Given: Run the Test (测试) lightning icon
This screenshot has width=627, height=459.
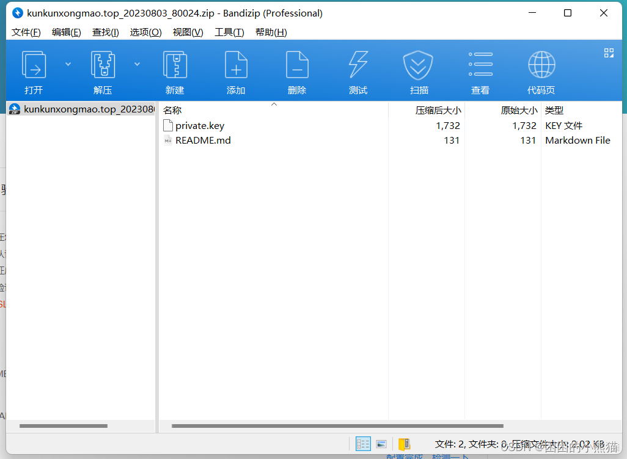Looking at the screenshot, I should point(358,64).
